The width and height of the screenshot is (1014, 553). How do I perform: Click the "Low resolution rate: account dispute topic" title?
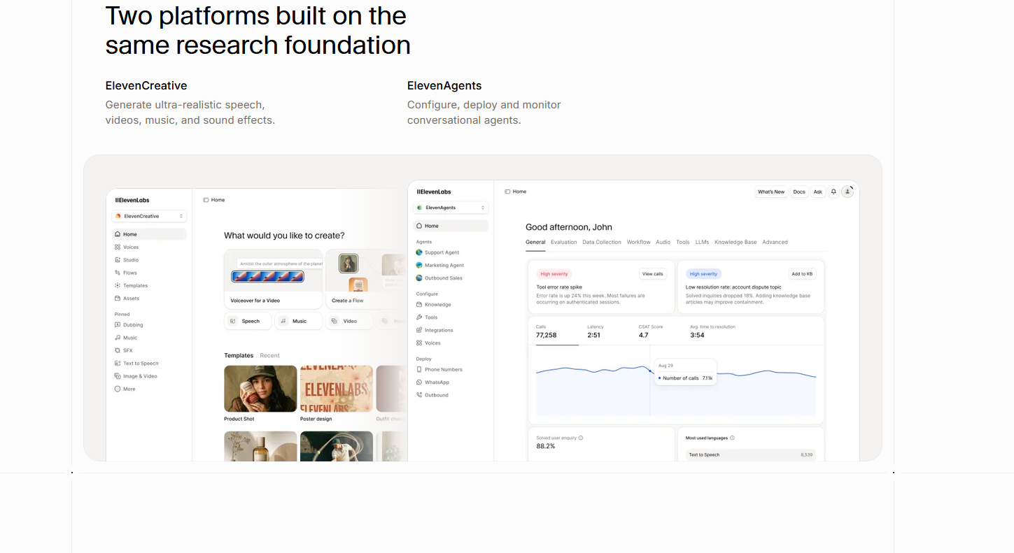[x=733, y=287]
